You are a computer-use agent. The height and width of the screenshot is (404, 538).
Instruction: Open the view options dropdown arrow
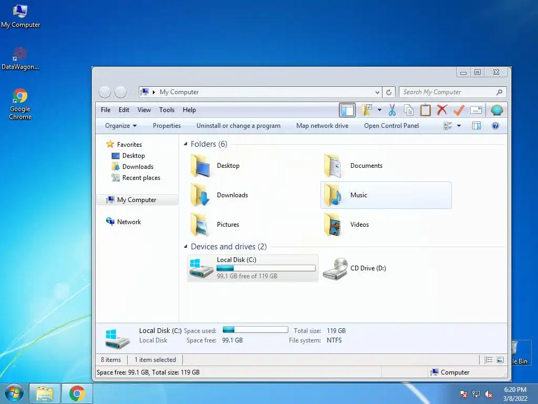[x=459, y=126]
